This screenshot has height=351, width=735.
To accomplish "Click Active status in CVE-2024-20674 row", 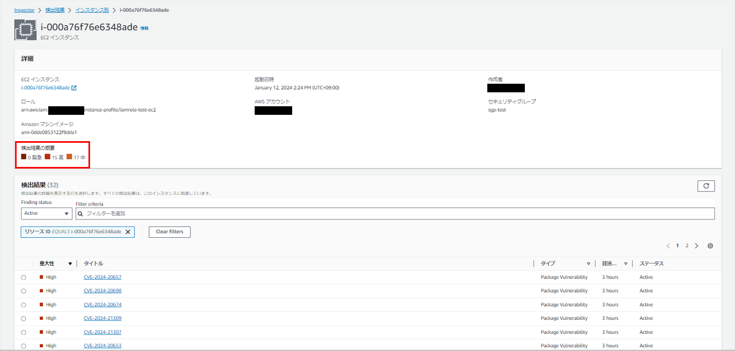I will (x=646, y=304).
